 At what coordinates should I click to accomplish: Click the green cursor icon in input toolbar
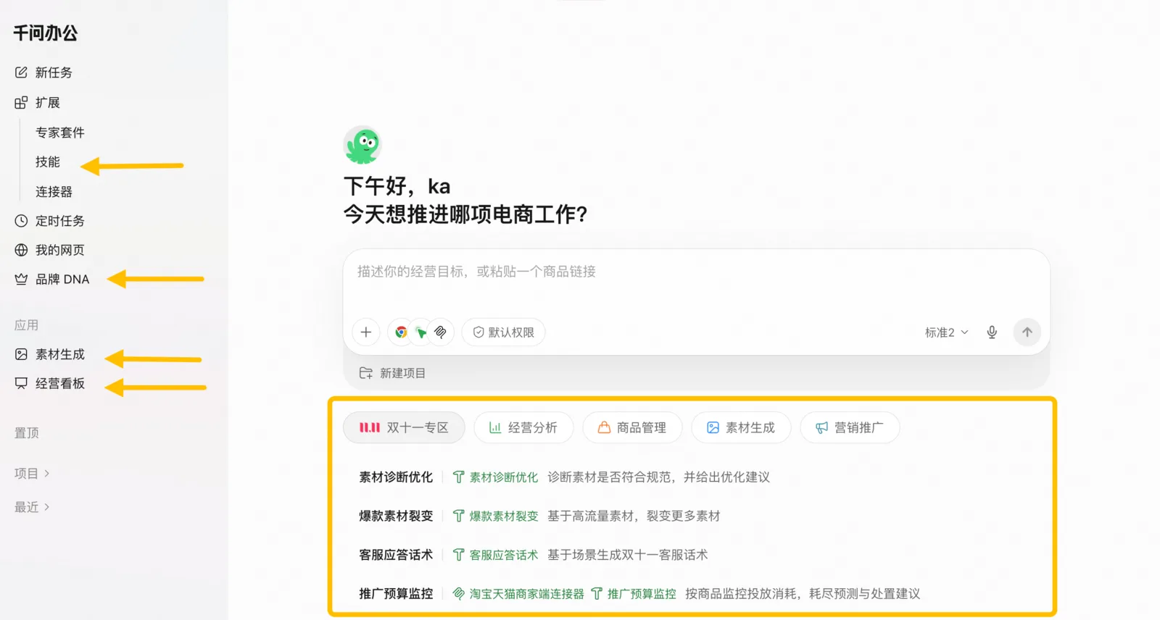[420, 332]
